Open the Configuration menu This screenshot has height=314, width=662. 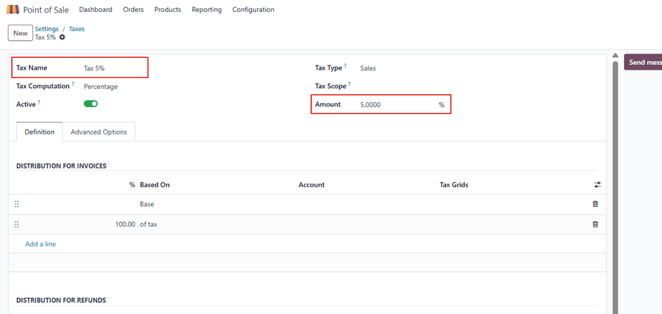point(253,10)
